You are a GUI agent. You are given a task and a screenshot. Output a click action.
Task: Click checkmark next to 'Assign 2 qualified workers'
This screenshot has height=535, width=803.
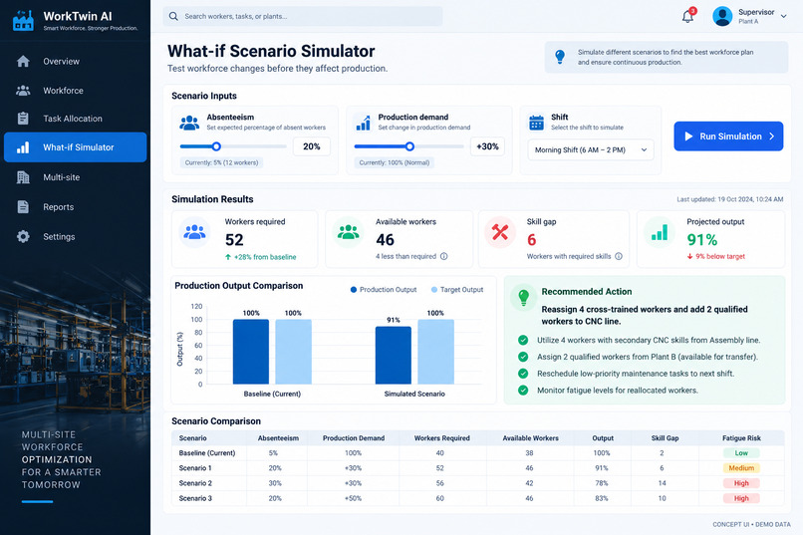point(523,357)
